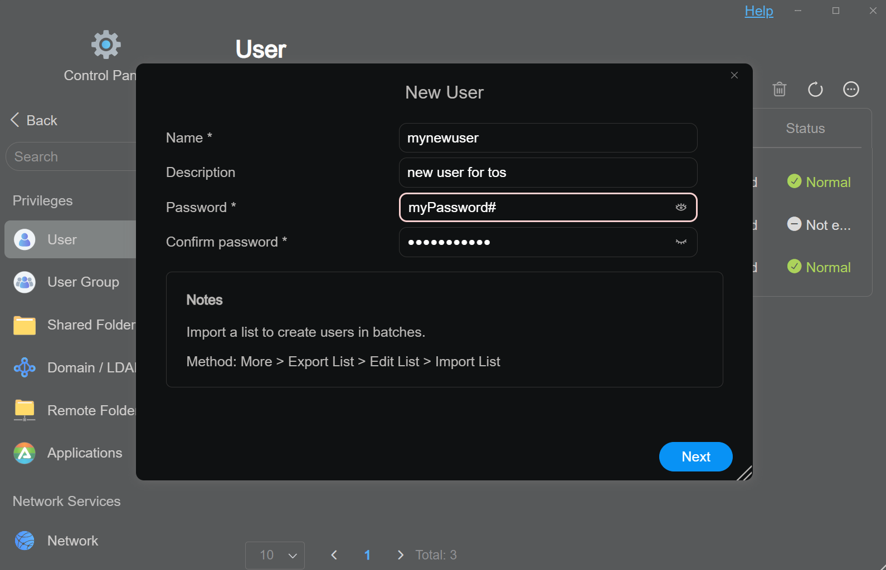Focus the sidebar Search field
This screenshot has width=886, height=570.
point(71,156)
